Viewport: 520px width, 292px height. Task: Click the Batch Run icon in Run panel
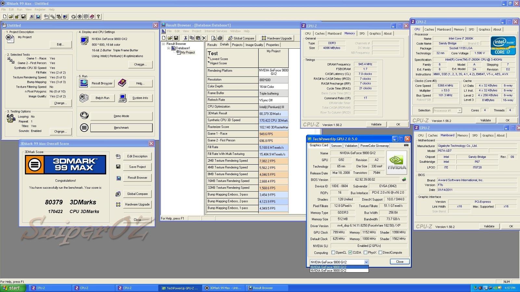84,98
